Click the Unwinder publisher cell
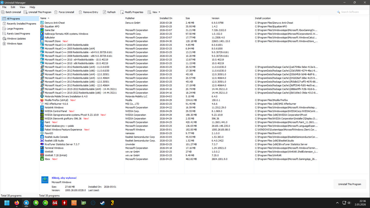The height and width of the screenshot is (208, 370). tap(130, 144)
